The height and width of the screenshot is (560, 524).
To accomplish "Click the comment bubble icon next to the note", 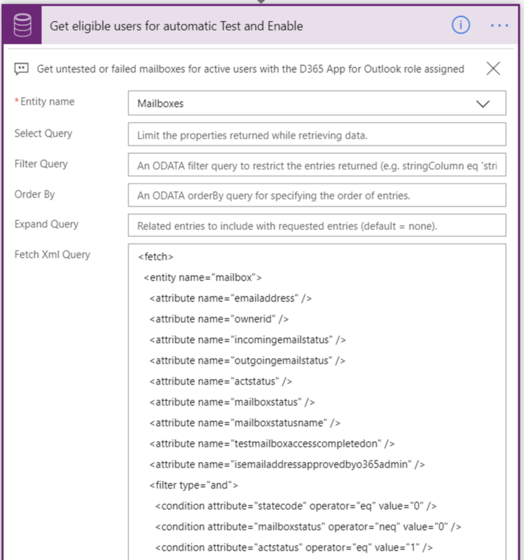I will [21, 69].
